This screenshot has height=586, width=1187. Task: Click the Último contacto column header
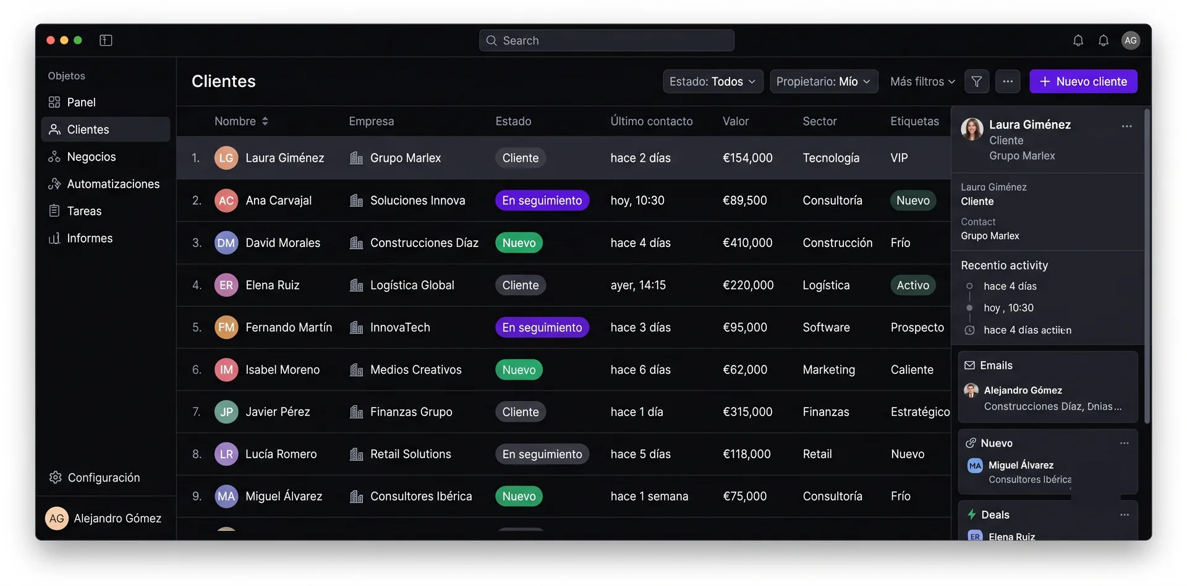[652, 121]
